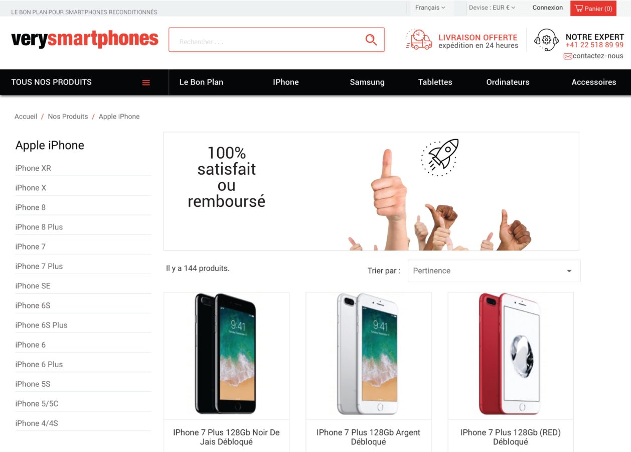The width and height of the screenshot is (631, 452).
Task: Click the delivery truck icon
Action: pos(419,40)
